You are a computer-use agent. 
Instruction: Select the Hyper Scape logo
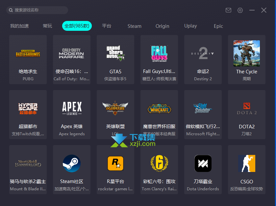point(28,109)
